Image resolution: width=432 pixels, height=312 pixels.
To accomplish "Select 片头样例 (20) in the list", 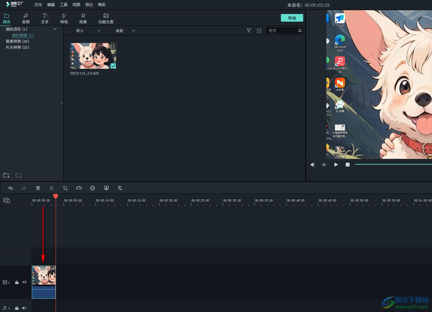I will [17, 47].
